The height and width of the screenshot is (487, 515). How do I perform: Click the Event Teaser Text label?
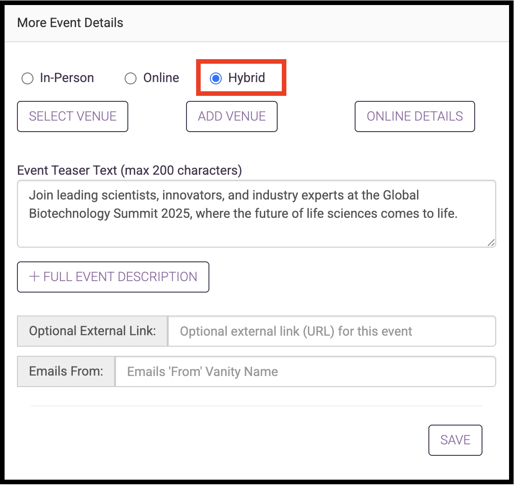pyautogui.click(x=129, y=171)
